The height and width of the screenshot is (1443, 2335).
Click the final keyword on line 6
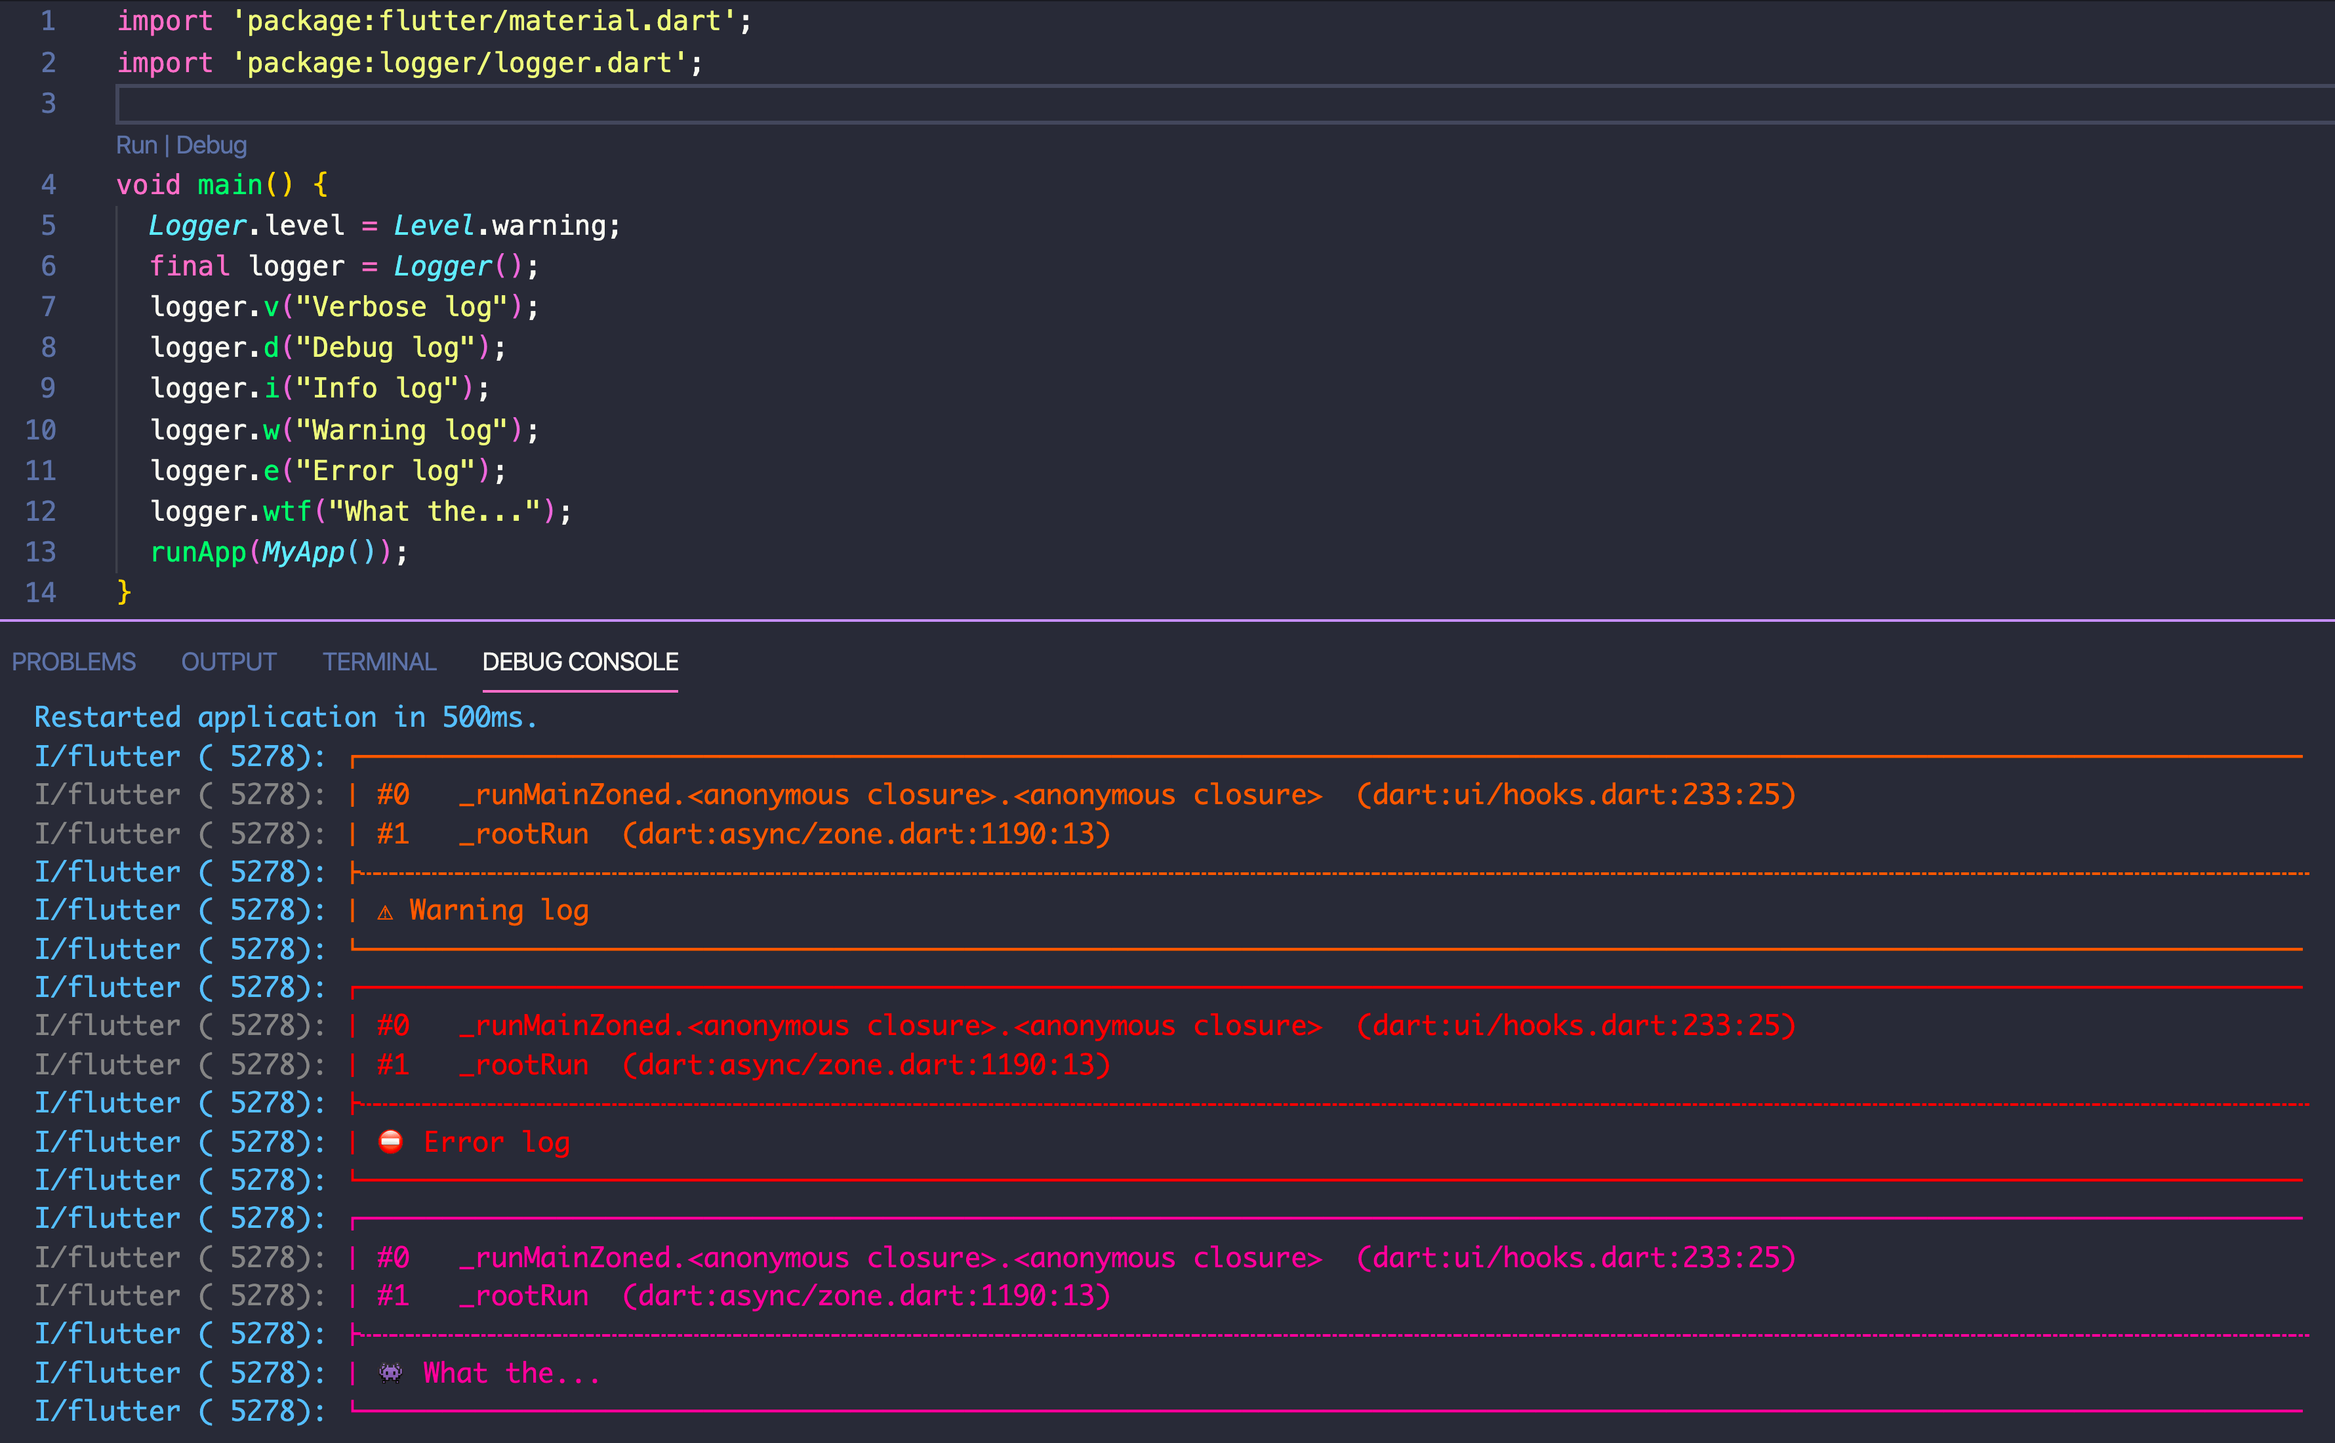(x=190, y=266)
